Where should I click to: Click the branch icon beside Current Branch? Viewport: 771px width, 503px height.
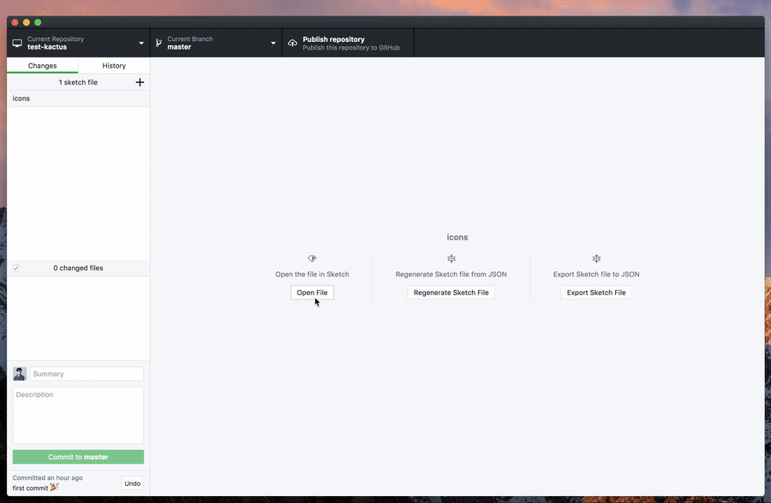pos(158,44)
